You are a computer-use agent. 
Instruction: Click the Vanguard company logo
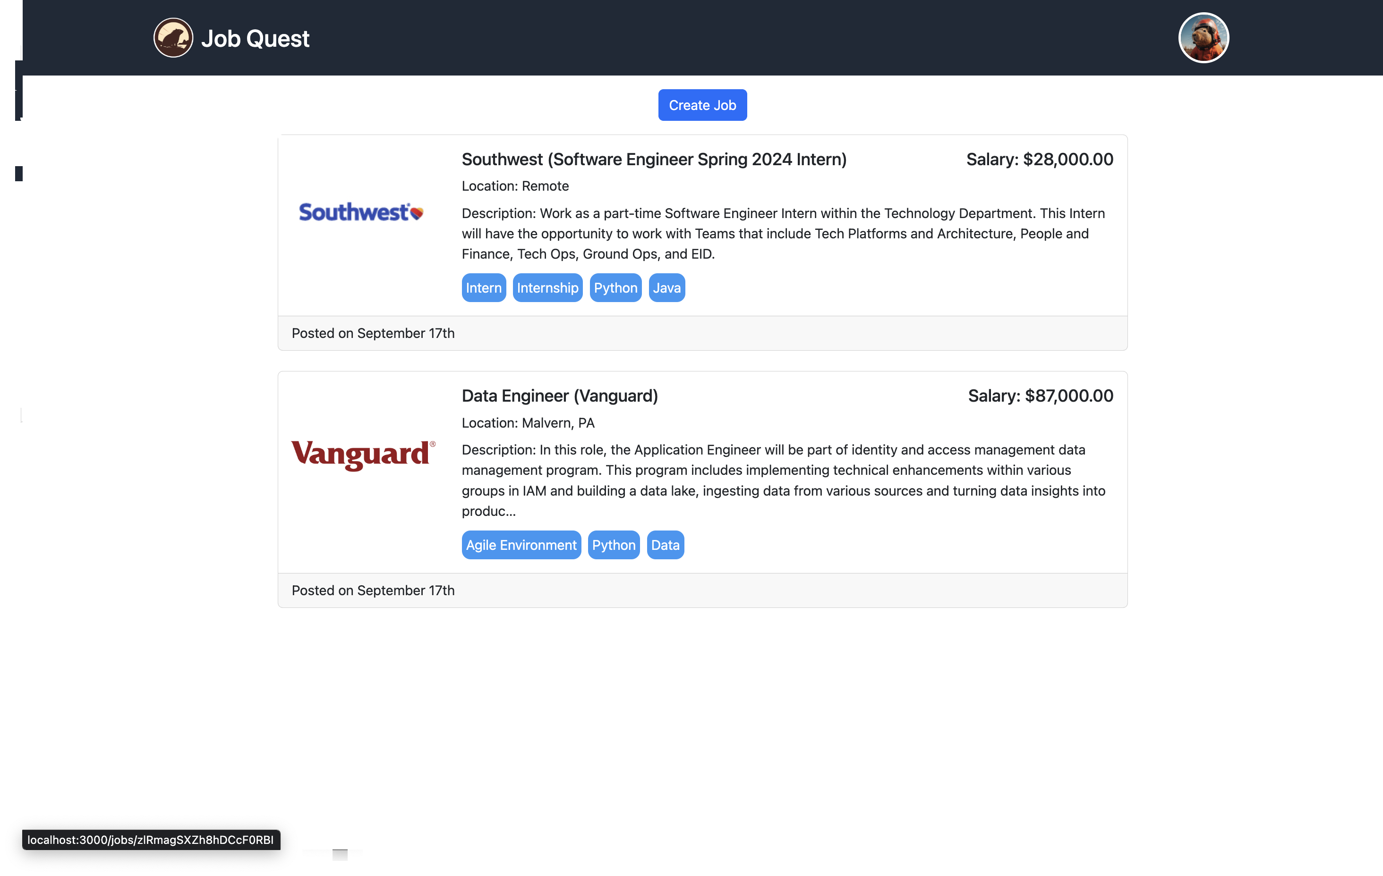(x=363, y=454)
